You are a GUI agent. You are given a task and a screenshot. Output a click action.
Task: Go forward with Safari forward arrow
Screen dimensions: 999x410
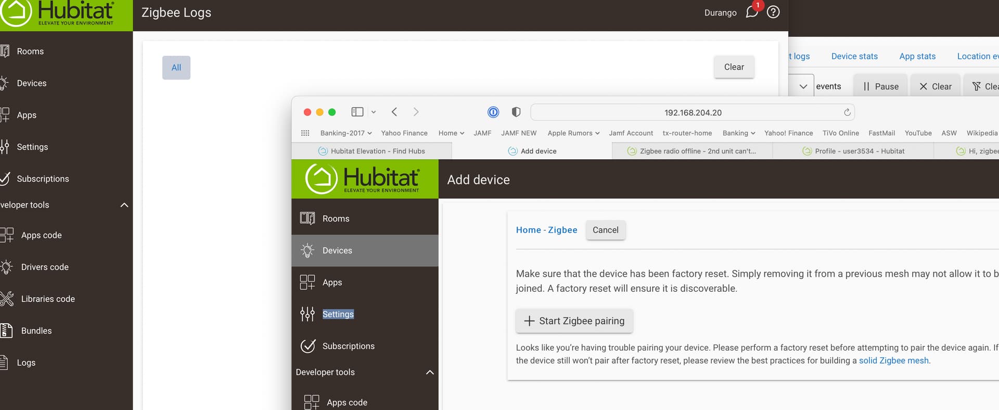click(x=416, y=112)
